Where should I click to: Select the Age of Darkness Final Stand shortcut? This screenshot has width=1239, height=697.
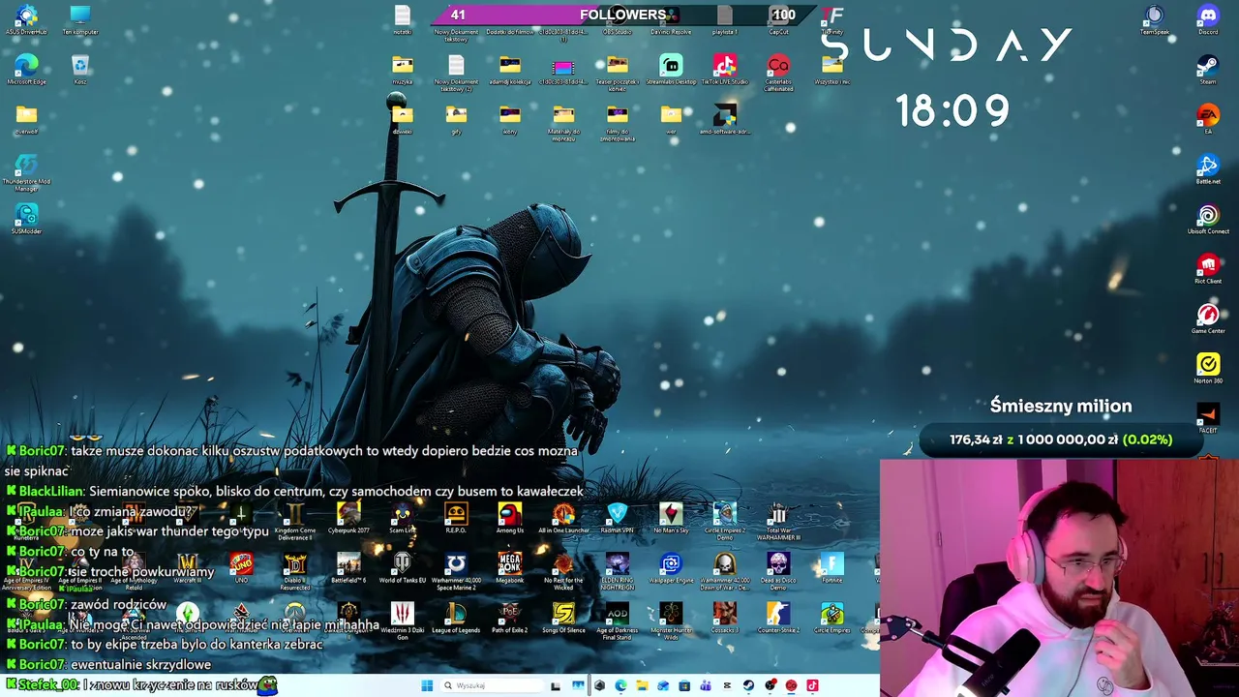click(x=617, y=621)
